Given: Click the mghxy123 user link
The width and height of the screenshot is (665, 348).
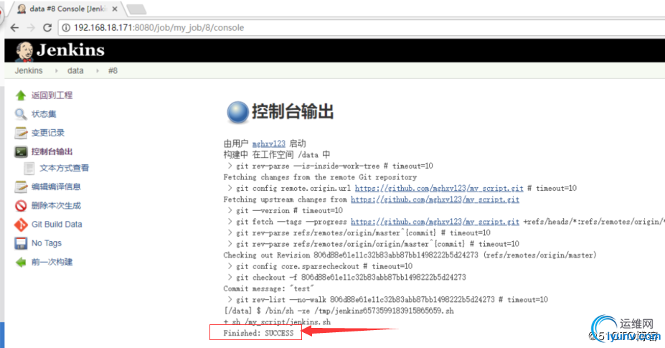Looking at the screenshot, I should tap(269, 144).
